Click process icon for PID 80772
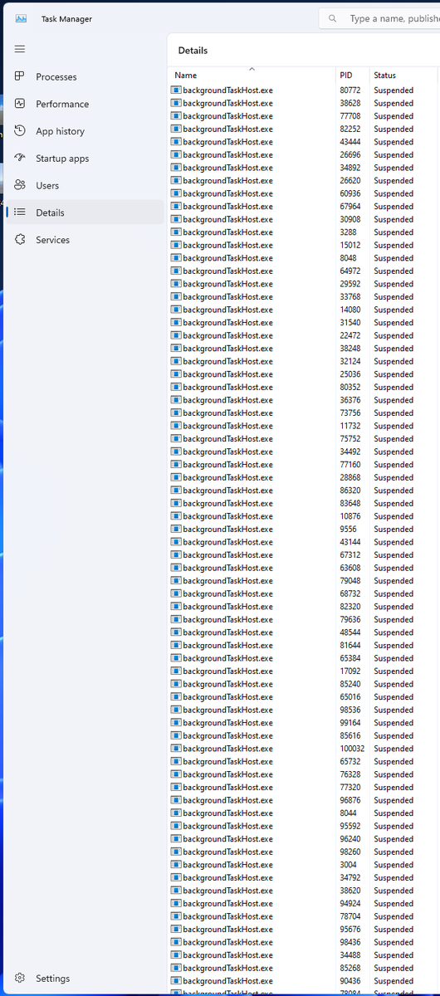The image size is (440, 996). click(176, 90)
